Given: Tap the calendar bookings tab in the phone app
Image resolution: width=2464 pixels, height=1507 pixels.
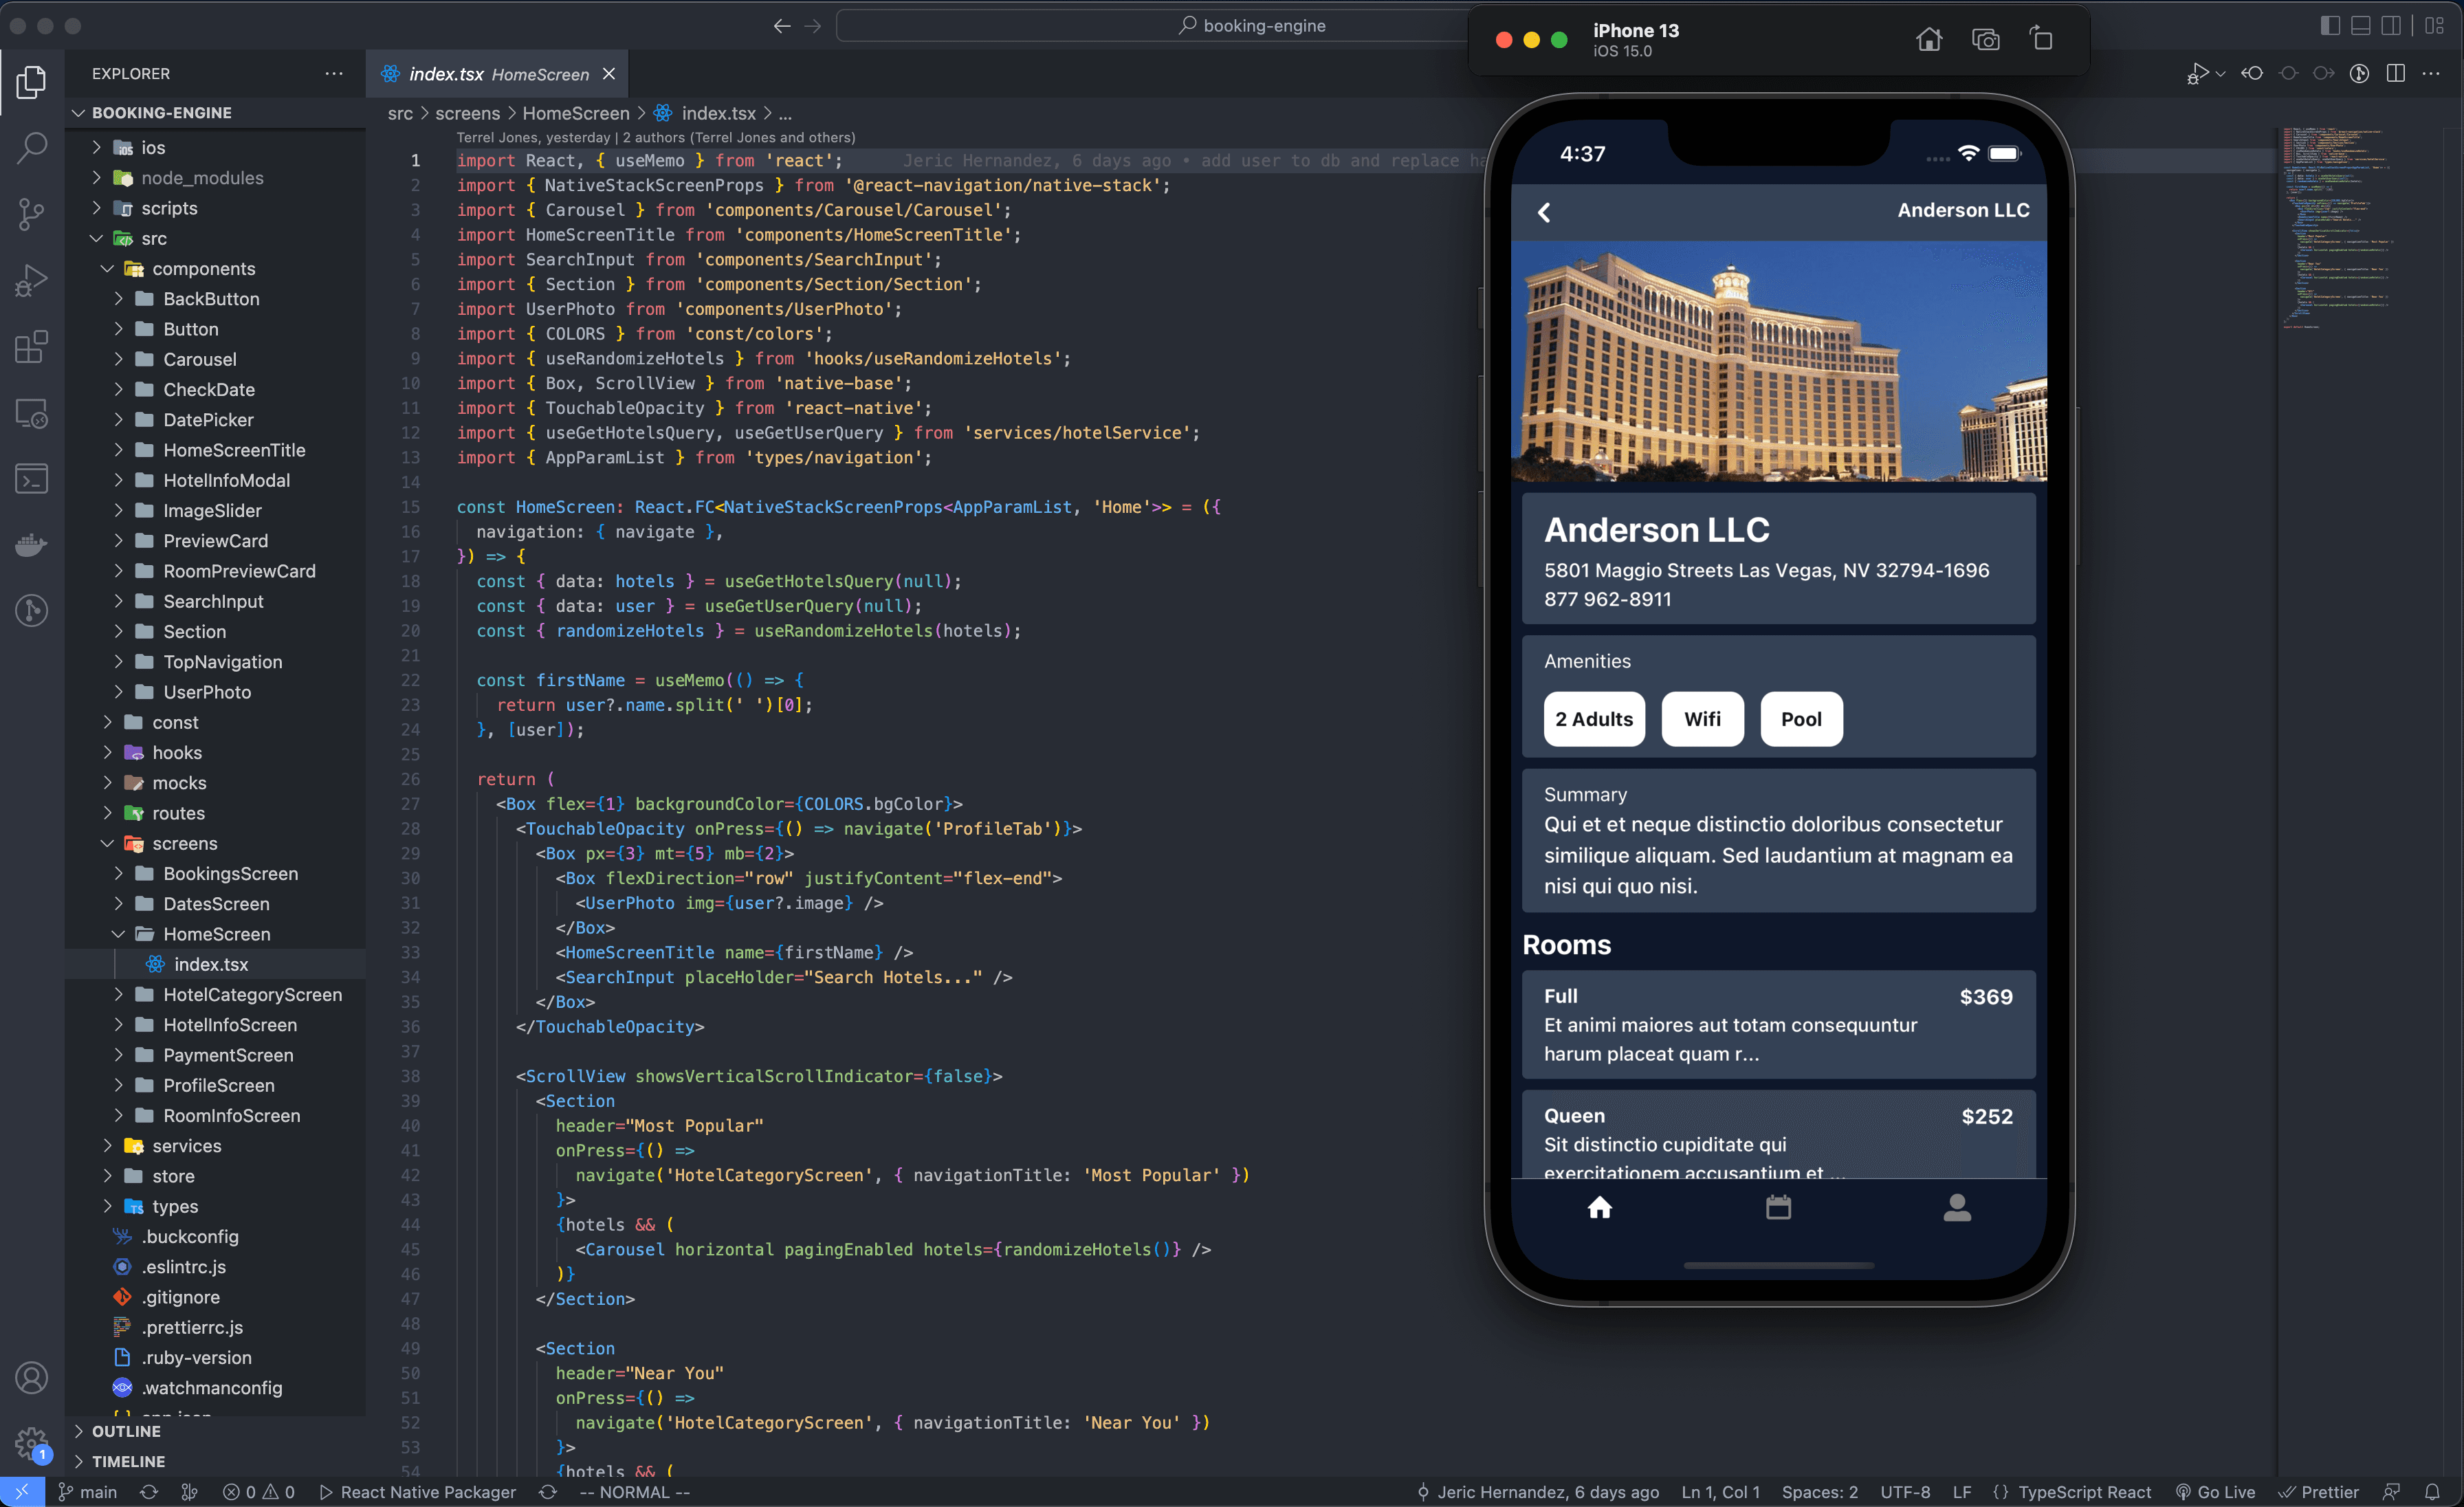Looking at the screenshot, I should (x=1778, y=1208).
